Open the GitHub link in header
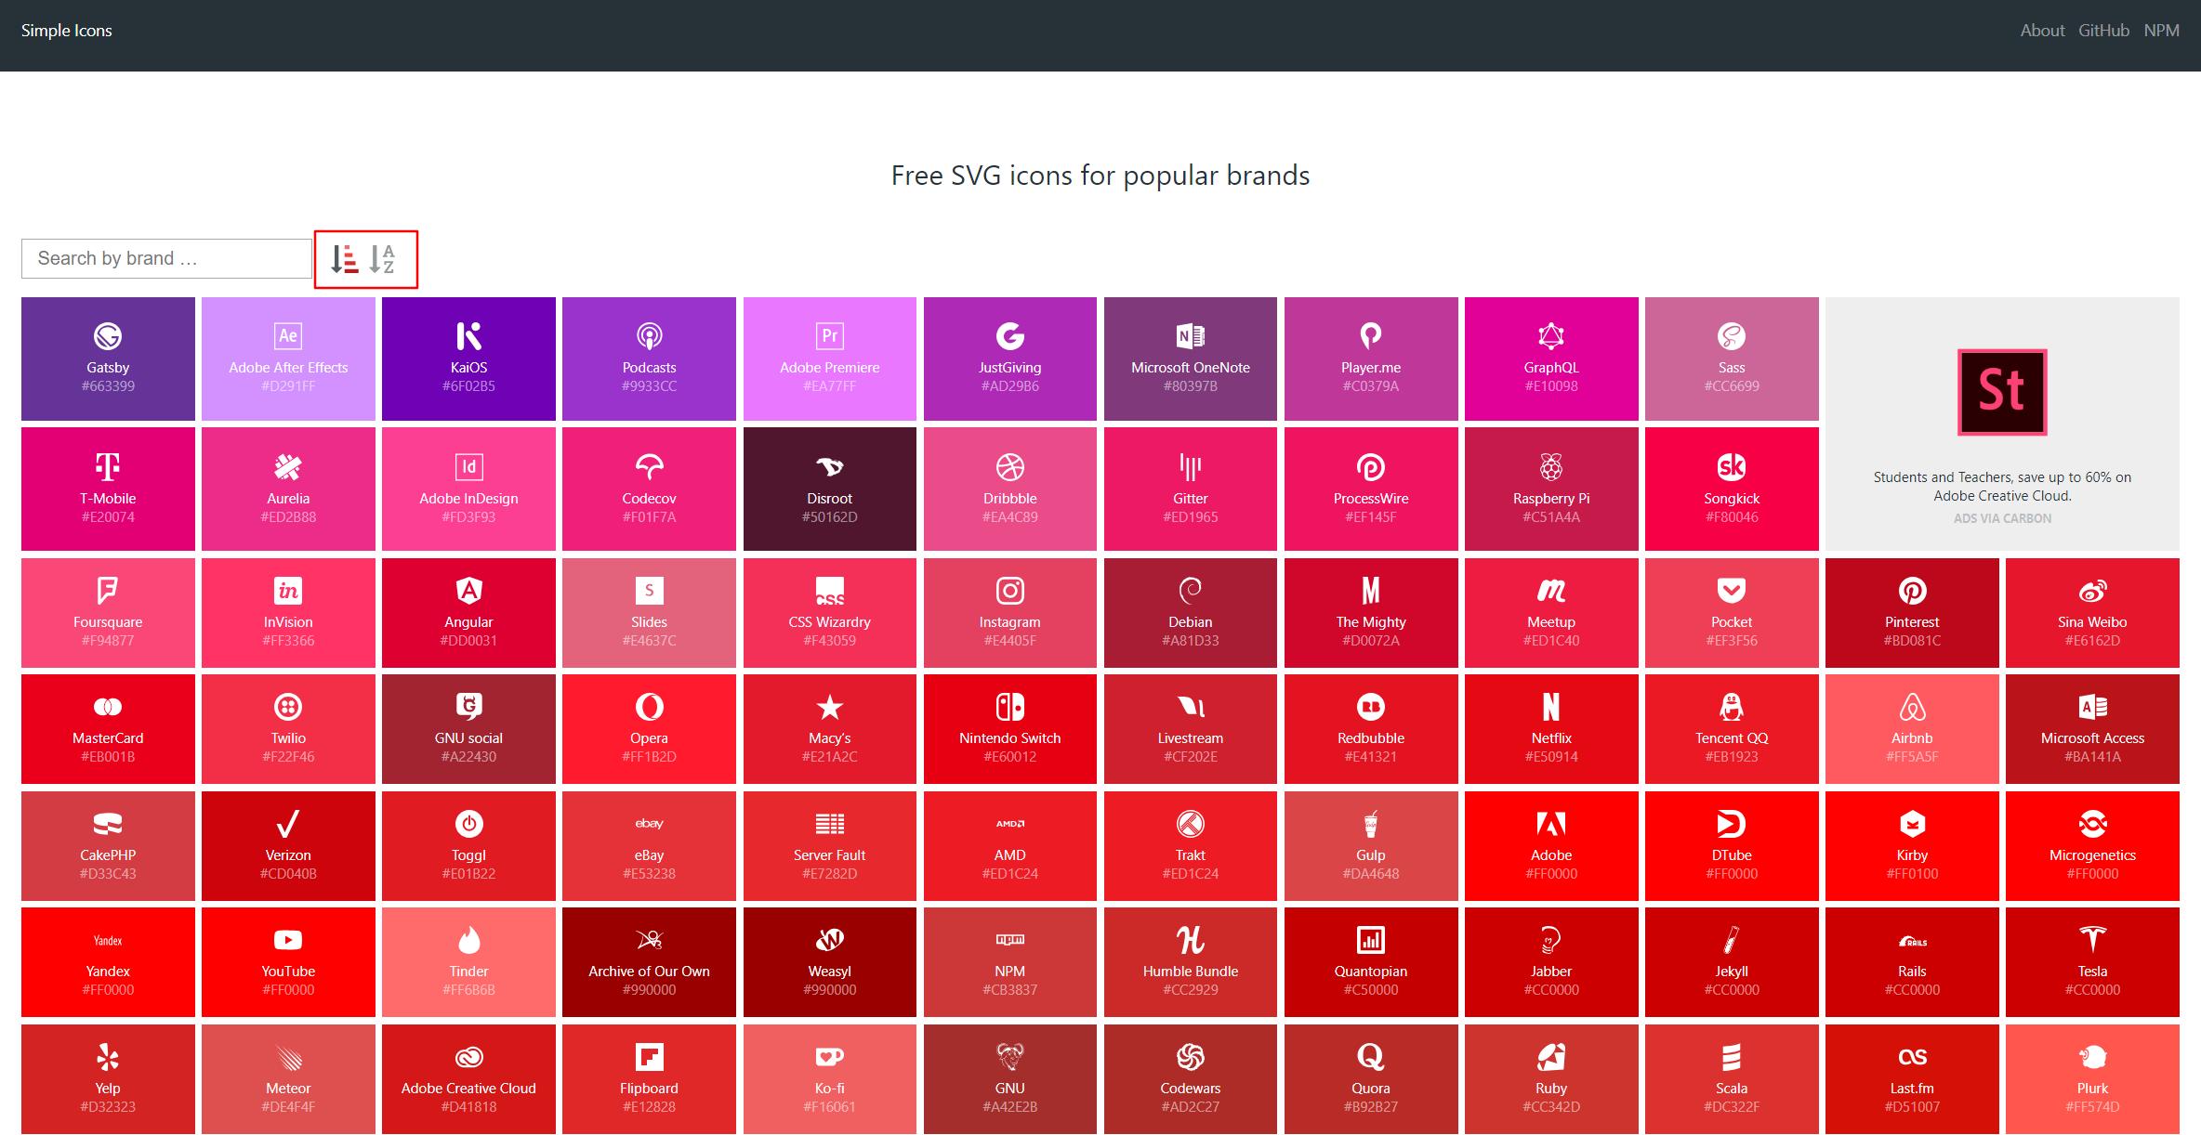2201x1135 pixels. coord(2103,31)
